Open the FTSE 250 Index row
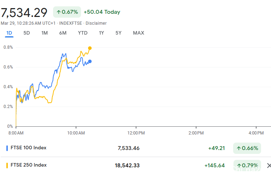 pyautogui.click(x=29, y=165)
